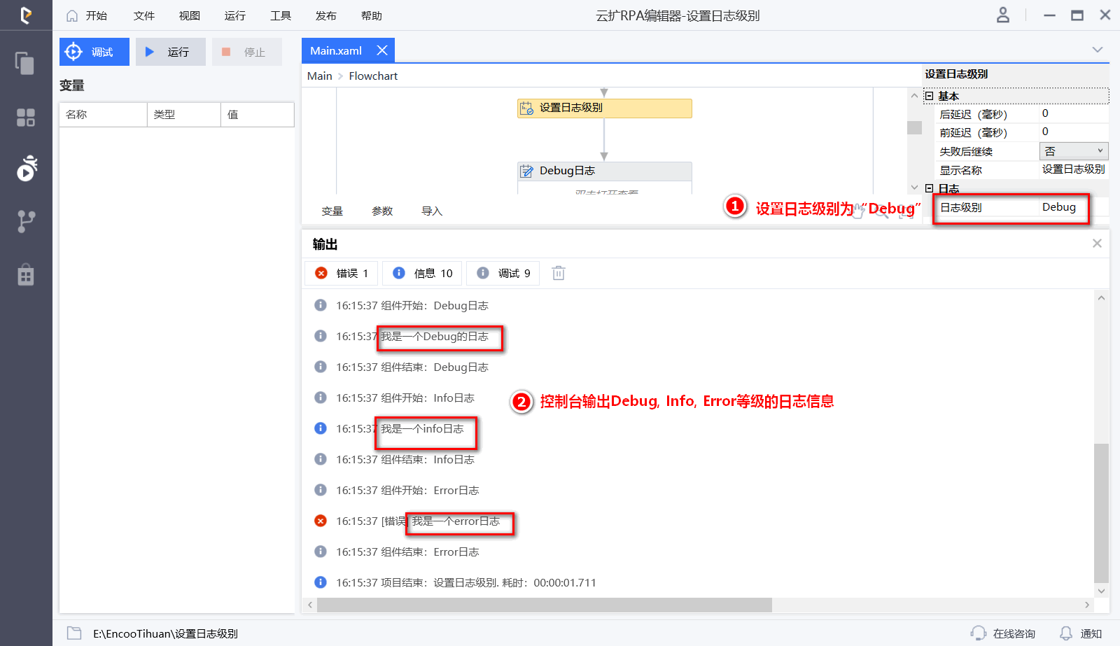This screenshot has height=646, width=1120.
Task: Click the project path E:\EncooTihuan\设置日志级别
Action: pyautogui.click(x=165, y=633)
